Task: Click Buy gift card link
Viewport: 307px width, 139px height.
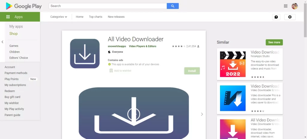Action: (x=12, y=97)
